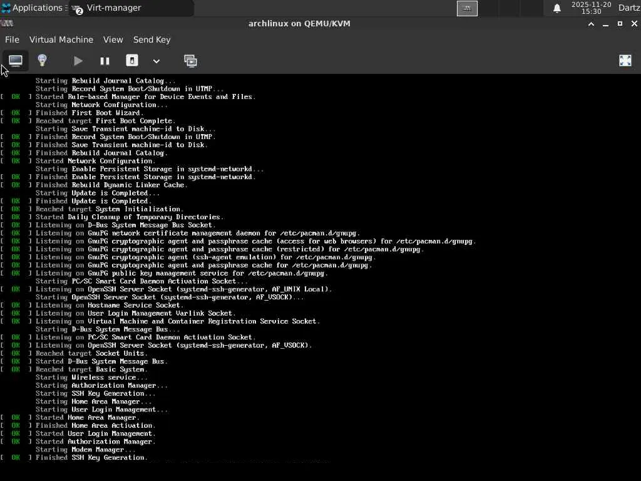Click 'Started Network Configuration' line
Image resolution: width=641 pixels, height=481 pixels.
(78, 161)
